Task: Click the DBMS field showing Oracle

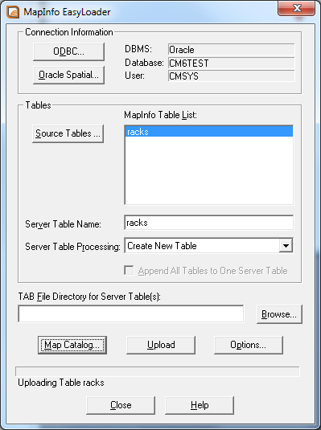Action: click(x=231, y=50)
